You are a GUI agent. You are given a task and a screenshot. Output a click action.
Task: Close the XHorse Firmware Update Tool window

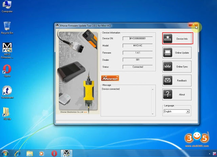coord(193,25)
